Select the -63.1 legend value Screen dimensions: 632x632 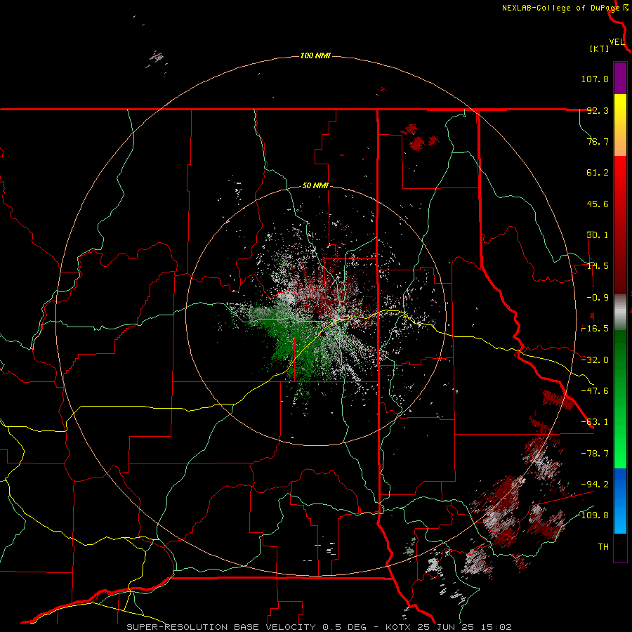click(x=595, y=422)
